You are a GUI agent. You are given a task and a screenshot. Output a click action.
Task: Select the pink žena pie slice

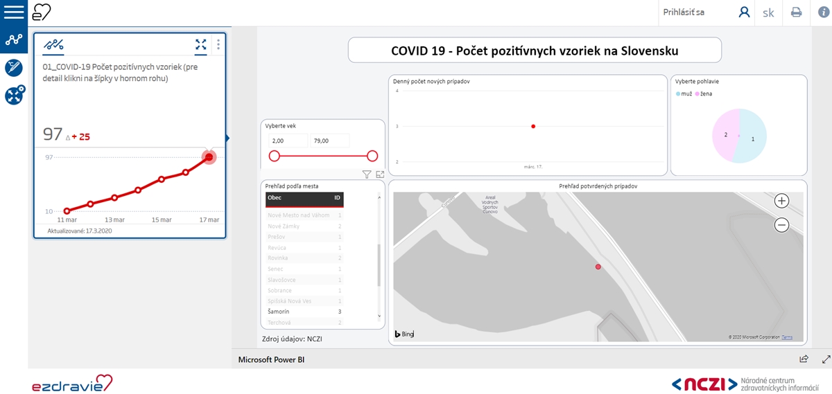point(726,134)
